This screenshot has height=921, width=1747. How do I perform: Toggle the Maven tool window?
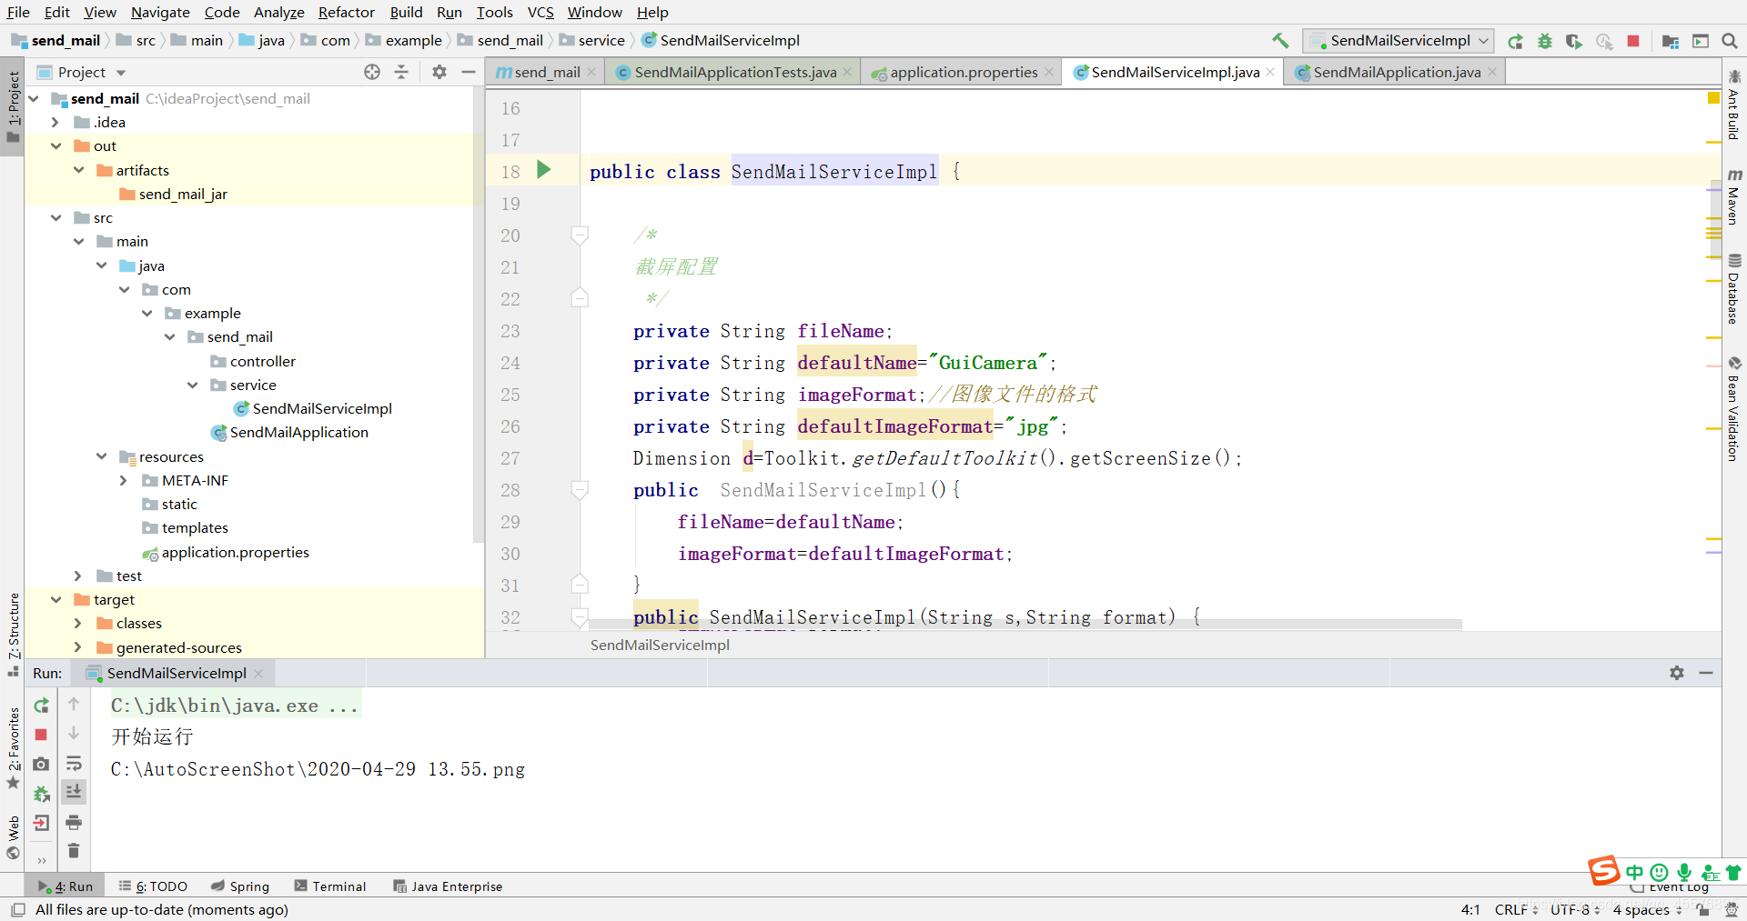tap(1734, 196)
